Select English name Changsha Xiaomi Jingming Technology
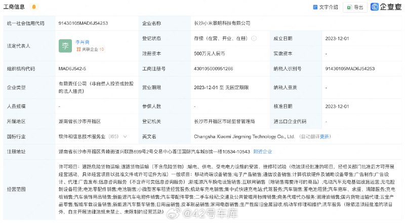 click(245, 136)
